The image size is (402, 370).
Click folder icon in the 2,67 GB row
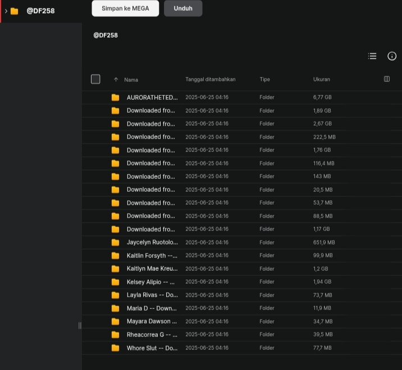pos(115,124)
